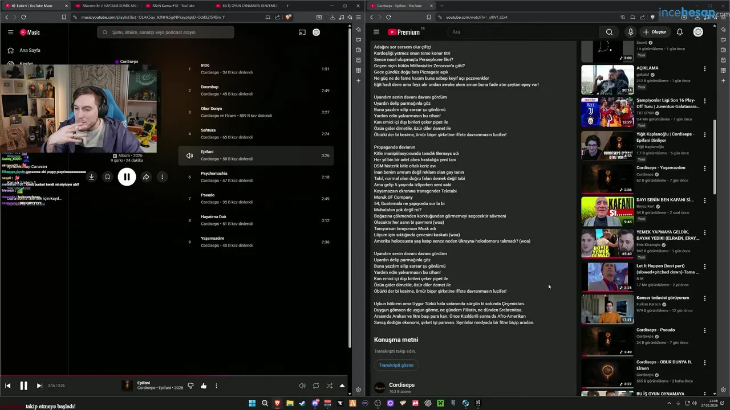Open options for DAYI SENİN BEN KAFANI video
This screenshot has width=730, height=410.
[x=705, y=200]
